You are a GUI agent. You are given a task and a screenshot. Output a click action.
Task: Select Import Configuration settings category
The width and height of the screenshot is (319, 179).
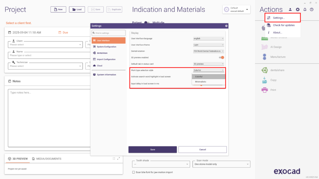(x=109, y=59)
